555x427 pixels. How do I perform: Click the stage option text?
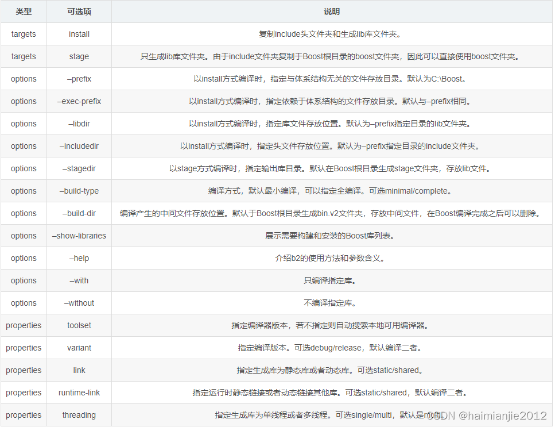point(79,56)
